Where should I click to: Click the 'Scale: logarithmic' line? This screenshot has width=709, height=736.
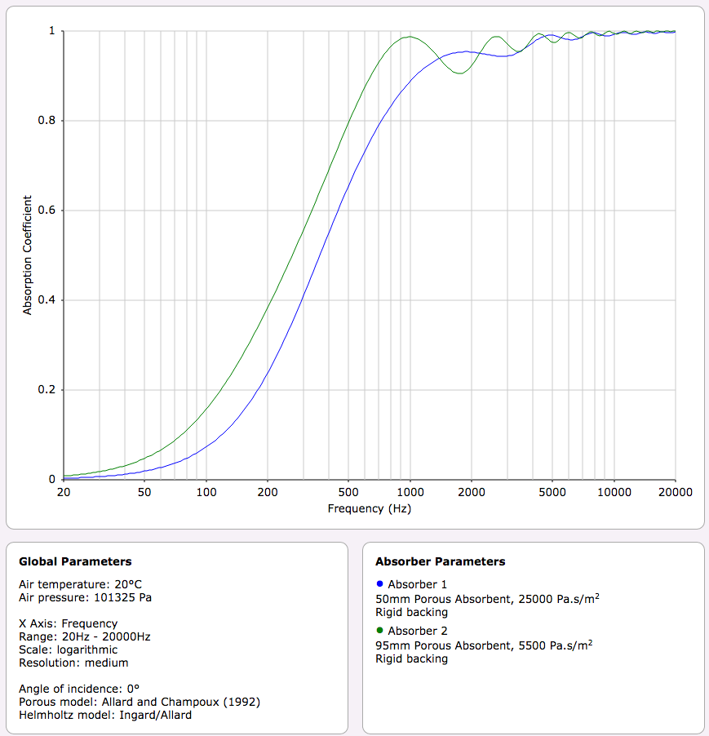coord(68,650)
